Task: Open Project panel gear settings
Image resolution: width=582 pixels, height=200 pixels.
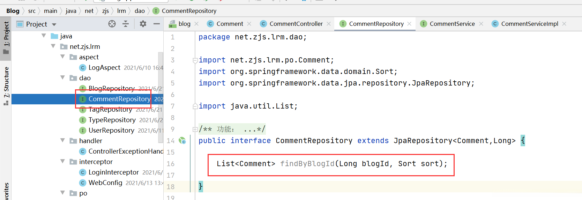Action: (143, 24)
